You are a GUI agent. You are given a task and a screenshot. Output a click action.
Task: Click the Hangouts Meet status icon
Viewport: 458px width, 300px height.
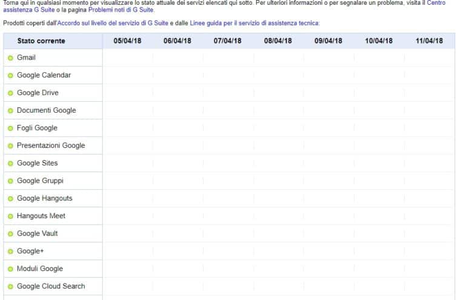click(10, 216)
